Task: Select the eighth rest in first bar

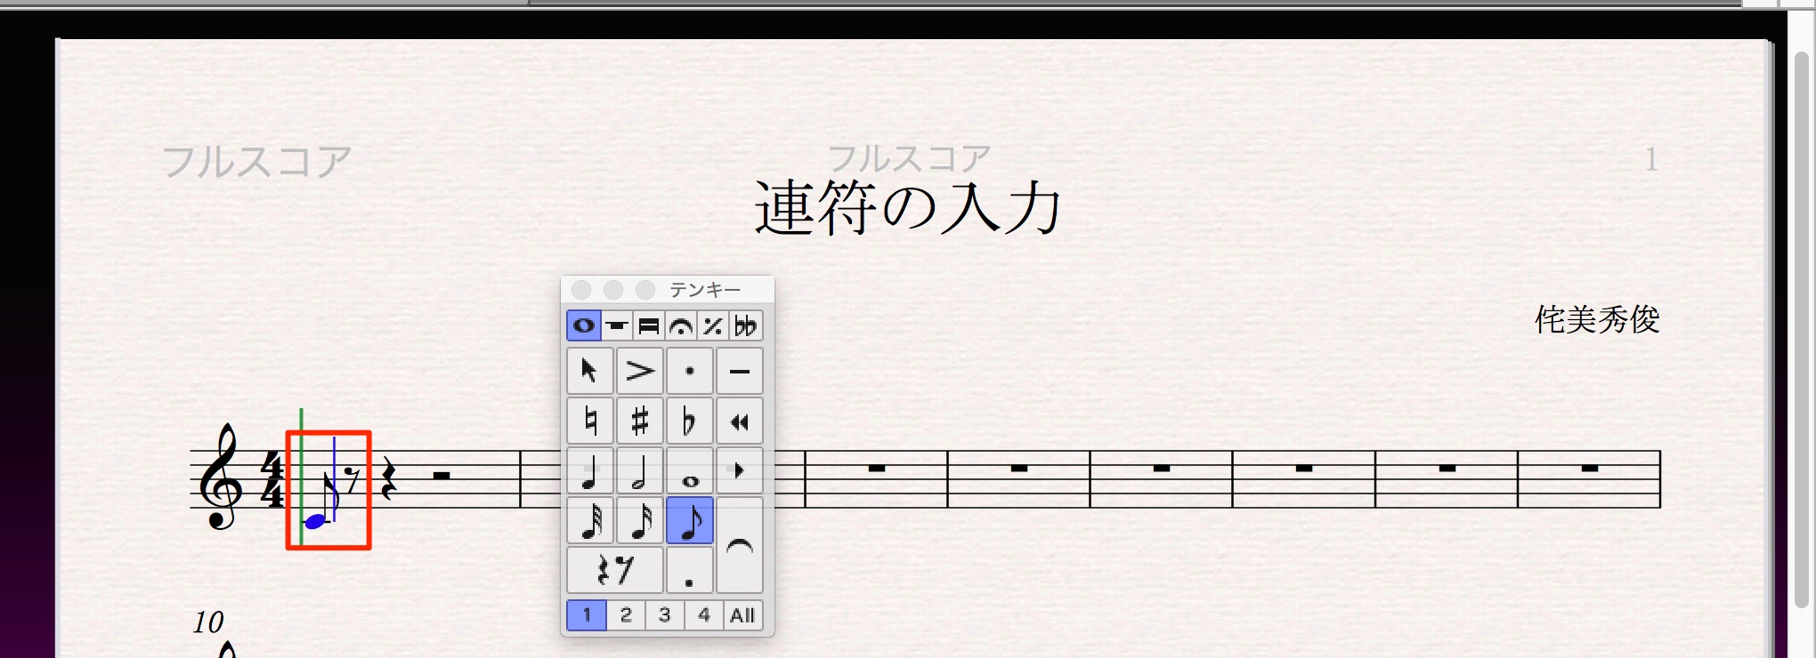Action: point(353,480)
